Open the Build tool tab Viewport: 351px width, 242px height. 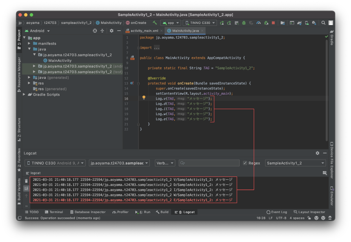[162, 212]
